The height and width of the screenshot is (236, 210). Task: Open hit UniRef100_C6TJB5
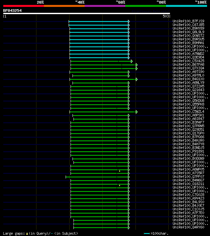tap(188, 25)
